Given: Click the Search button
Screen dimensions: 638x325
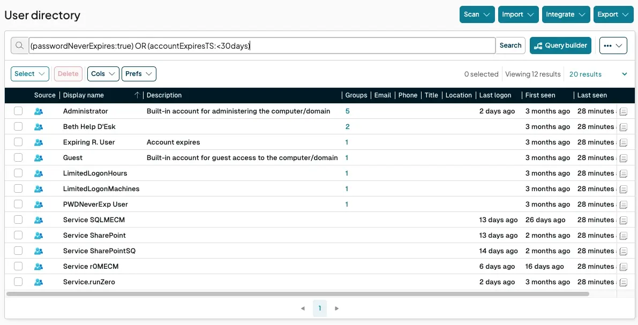Looking at the screenshot, I should click(x=510, y=46).
